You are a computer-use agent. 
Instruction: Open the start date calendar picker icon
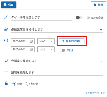[x=31, y=41]
